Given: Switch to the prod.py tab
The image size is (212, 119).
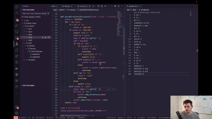Looking at the screenshot, I should pos(83,6).
